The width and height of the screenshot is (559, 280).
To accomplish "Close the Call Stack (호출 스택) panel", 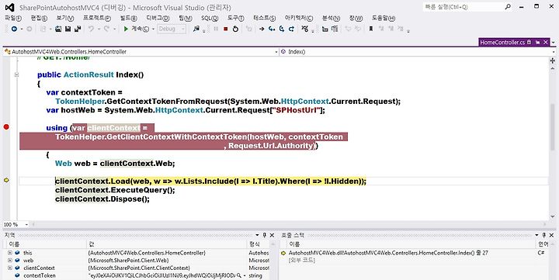I will [x=552, y=235].
